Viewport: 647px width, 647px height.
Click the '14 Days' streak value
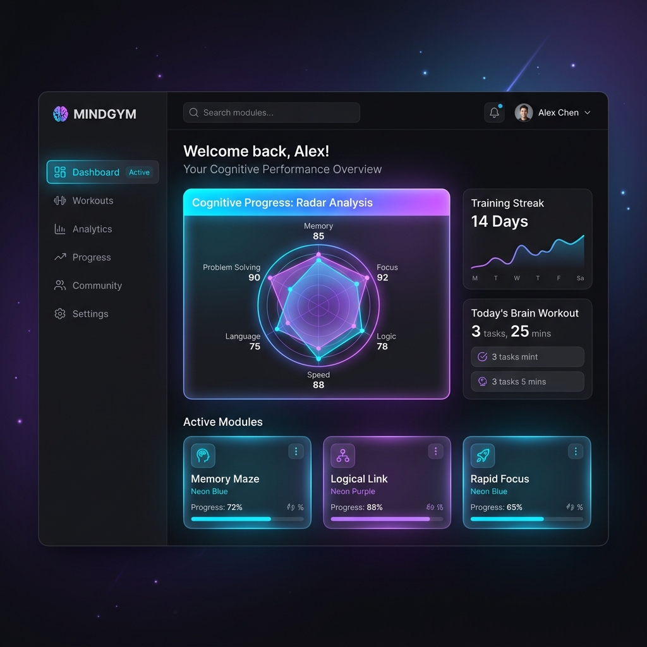click(500, 222)
